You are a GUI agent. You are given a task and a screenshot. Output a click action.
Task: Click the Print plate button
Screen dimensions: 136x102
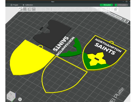pyautogui.click(x=122, y=5)
